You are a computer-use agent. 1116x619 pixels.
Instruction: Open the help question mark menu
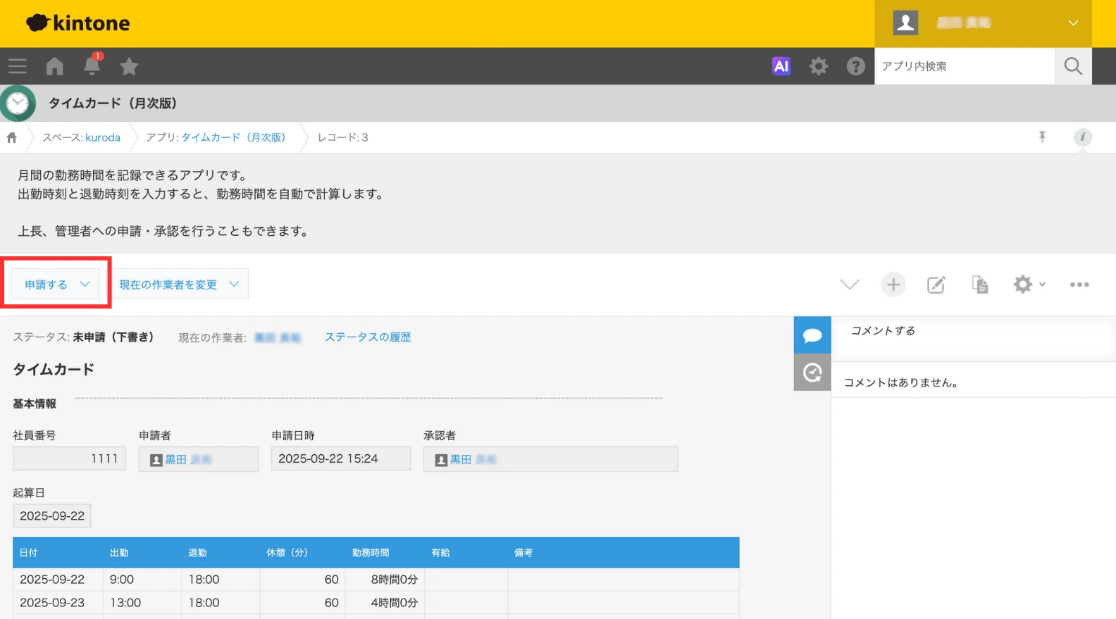tap(855, 66)
